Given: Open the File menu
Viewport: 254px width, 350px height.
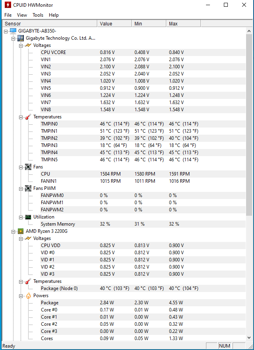Looking at the screenshot, I should (8, 15).
